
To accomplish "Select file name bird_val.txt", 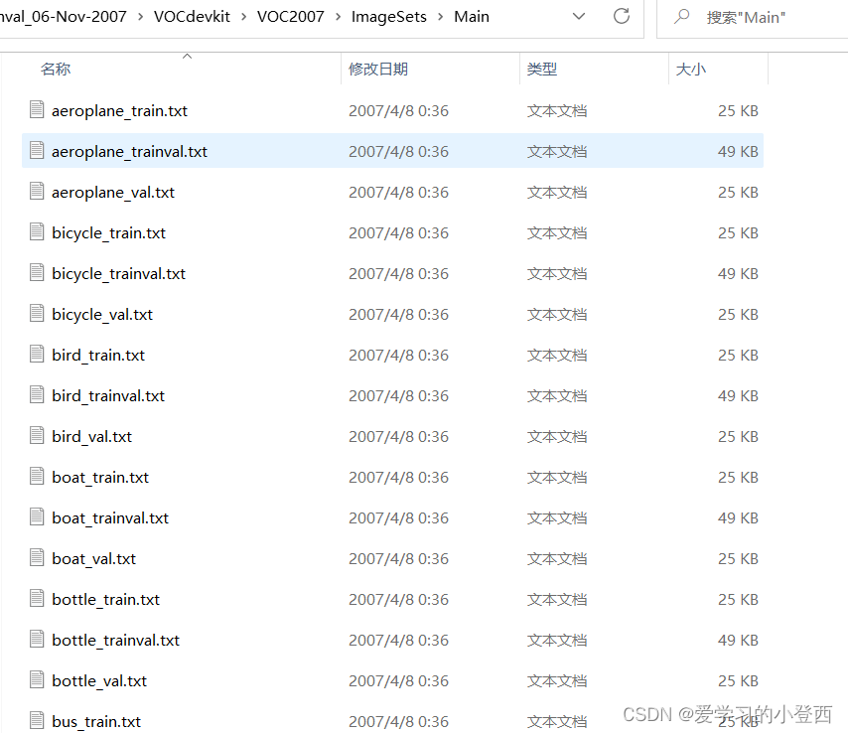I will coord(92,437).
